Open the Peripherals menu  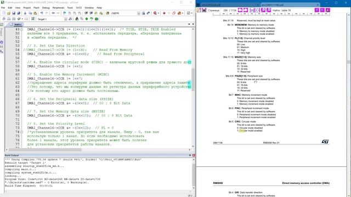58,8
